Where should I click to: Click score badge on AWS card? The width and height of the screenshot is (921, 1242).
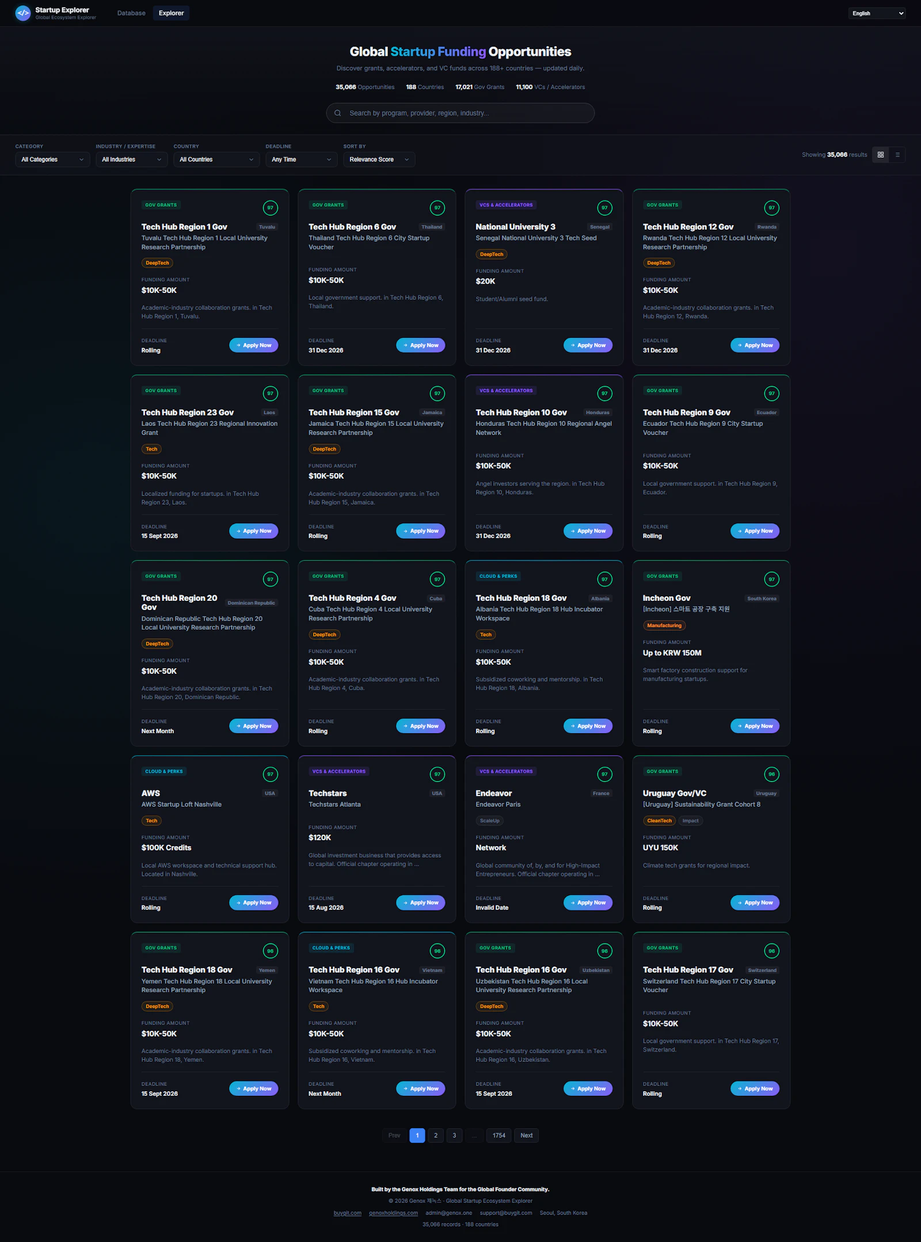click(270, 774)
